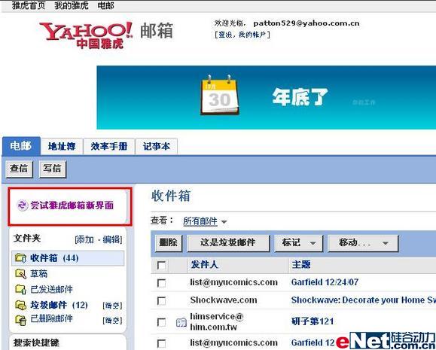Viewport: 436px width, 350px height.
Task: Click the 写信 compose button
Action: (x=52, y=169)
